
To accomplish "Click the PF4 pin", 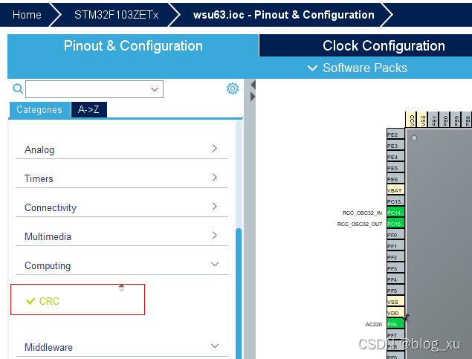I will 395,279.
